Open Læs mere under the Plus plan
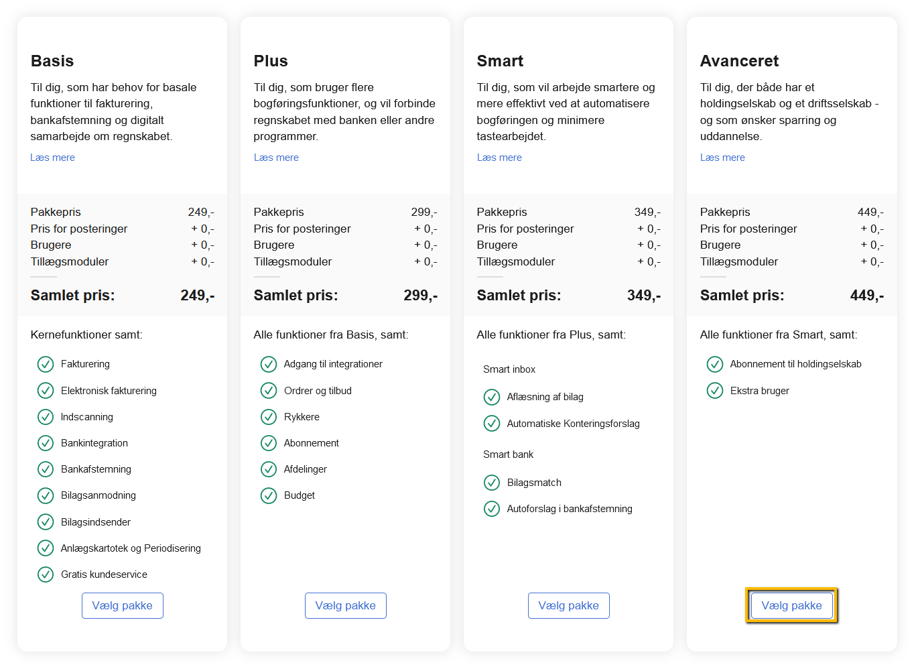The width and height of the screenshot is (916, 669). click(276, 157)
